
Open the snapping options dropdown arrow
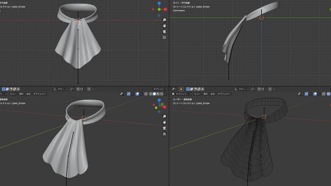(85, 89)
